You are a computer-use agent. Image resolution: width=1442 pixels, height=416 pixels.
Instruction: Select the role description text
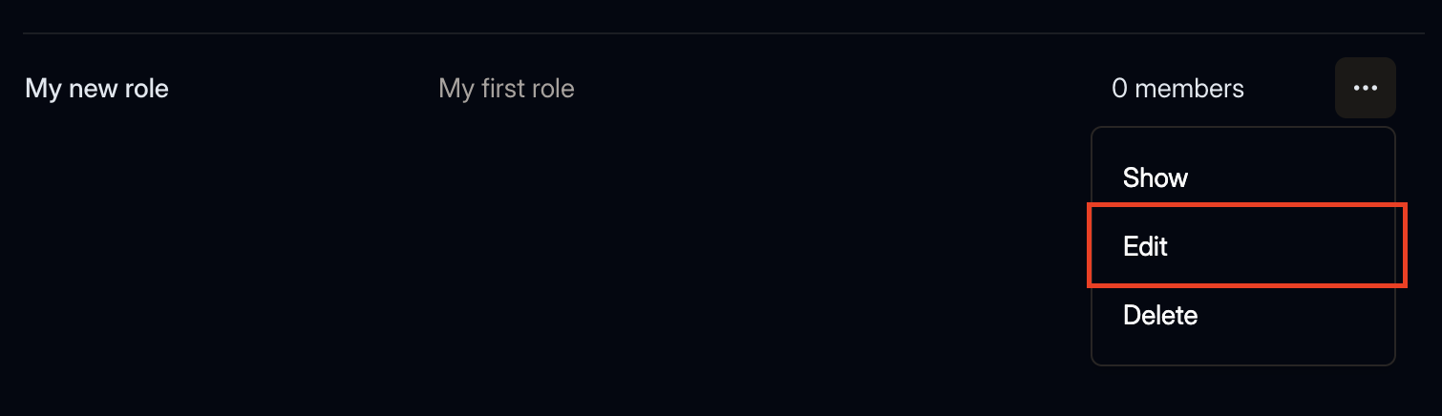pyautogui.click(x=506, y=90)
